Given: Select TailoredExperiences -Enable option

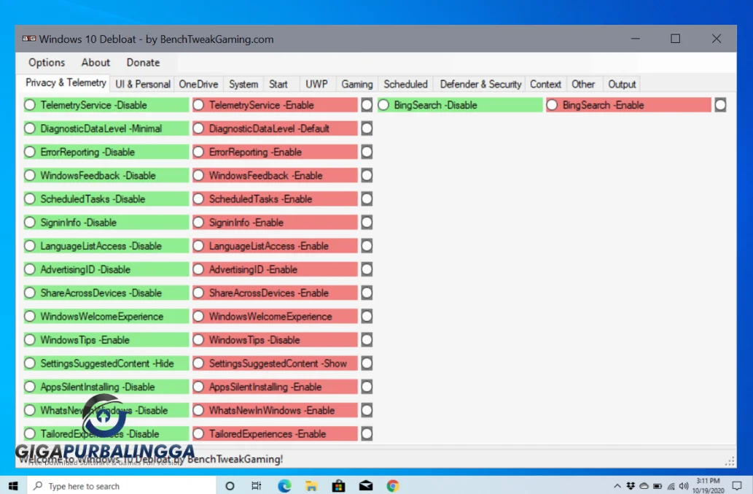Looking at the screenshot, I should point(275,434).
